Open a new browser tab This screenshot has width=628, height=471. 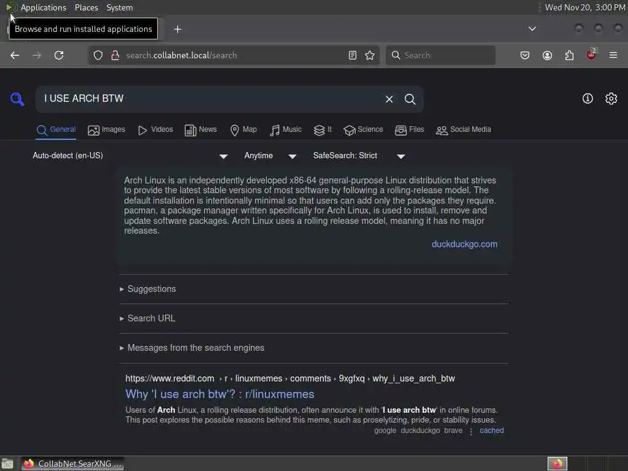(177, 29)
